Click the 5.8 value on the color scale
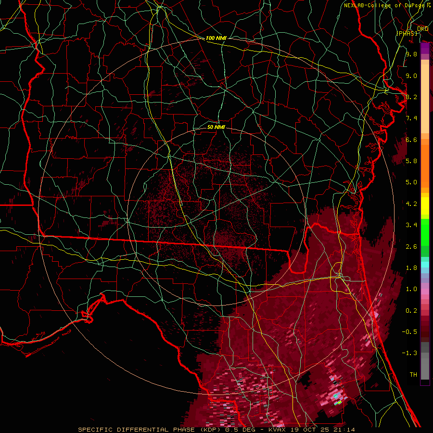 pos(411,161)
